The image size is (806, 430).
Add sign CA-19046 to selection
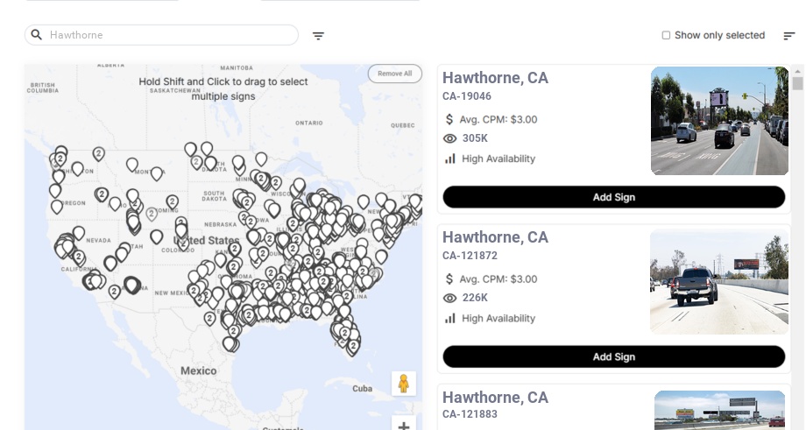pos(614,197)
